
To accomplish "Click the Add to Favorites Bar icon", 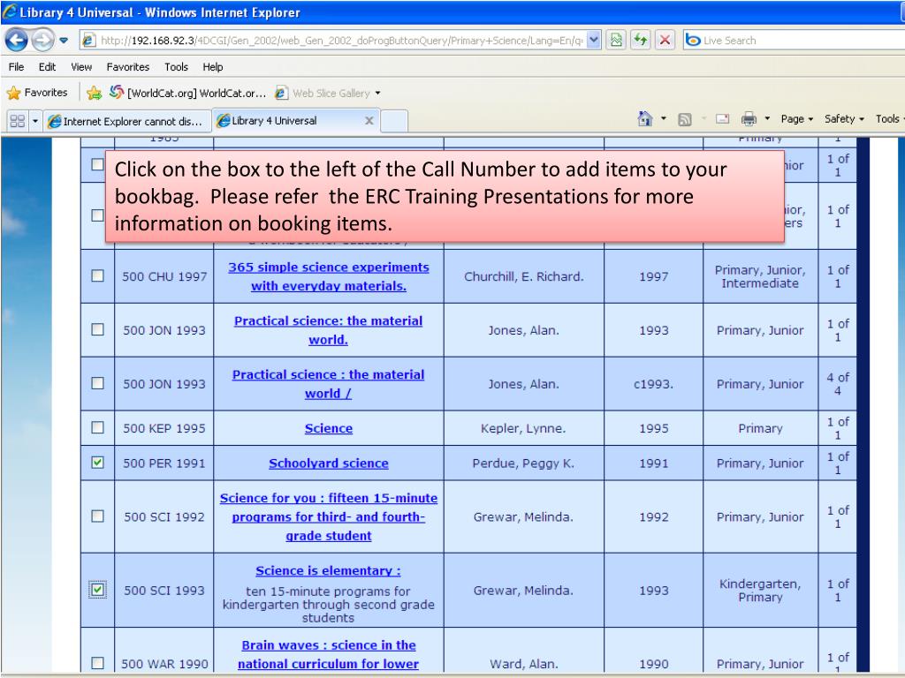I will coord(94,92).
